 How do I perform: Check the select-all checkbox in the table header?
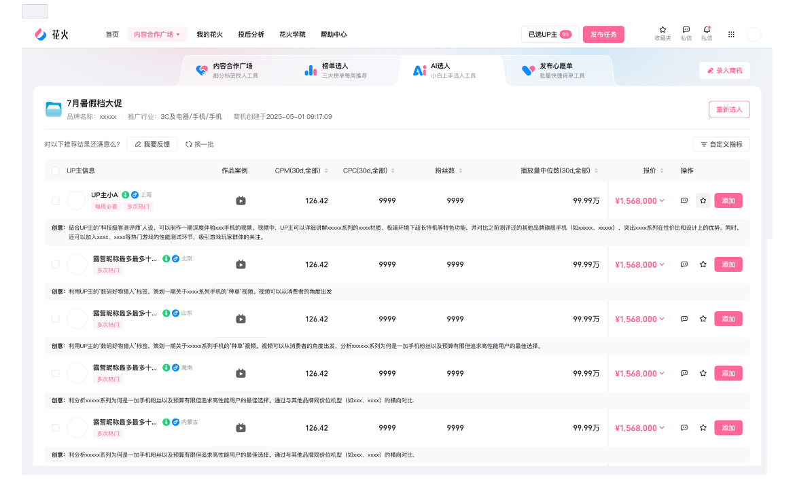pyautogui.click(x=55, y=171)
